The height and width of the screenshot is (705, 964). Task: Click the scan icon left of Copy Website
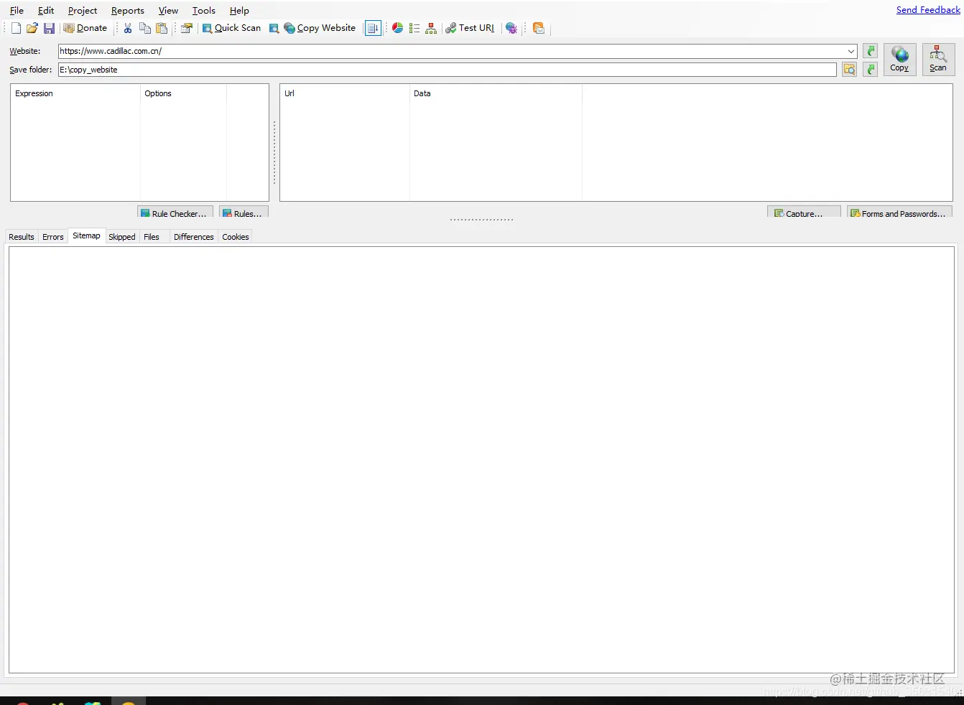274,28
